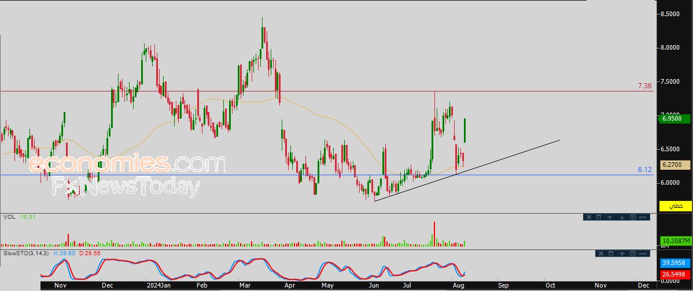Move the VOL panel down

tap(622, 217)
